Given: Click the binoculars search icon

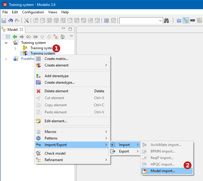Looking at the screenshot, I should click(166, 20).
